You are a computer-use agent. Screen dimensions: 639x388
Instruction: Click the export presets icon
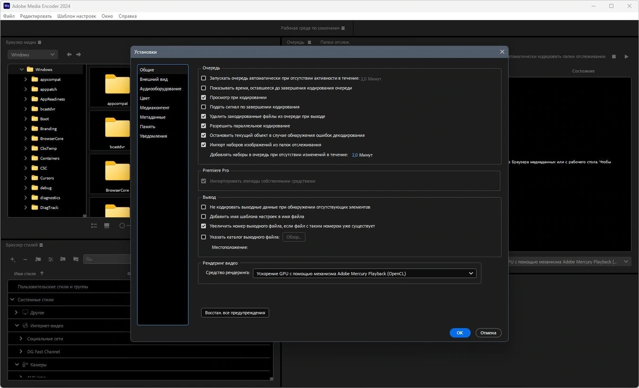click(x=76, y=259)
